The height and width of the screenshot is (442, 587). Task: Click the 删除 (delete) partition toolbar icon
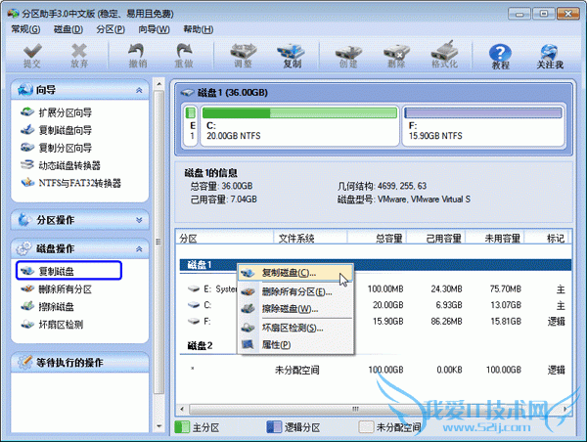(x=396, y=56)
